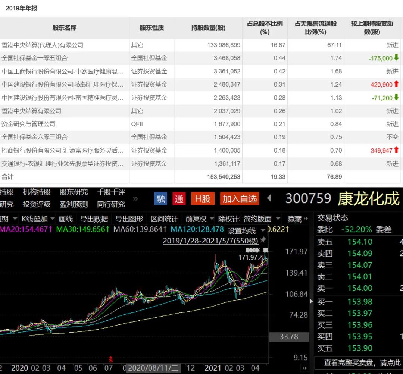
Task: Open the H股 listing button
Action: coord(203,198)
